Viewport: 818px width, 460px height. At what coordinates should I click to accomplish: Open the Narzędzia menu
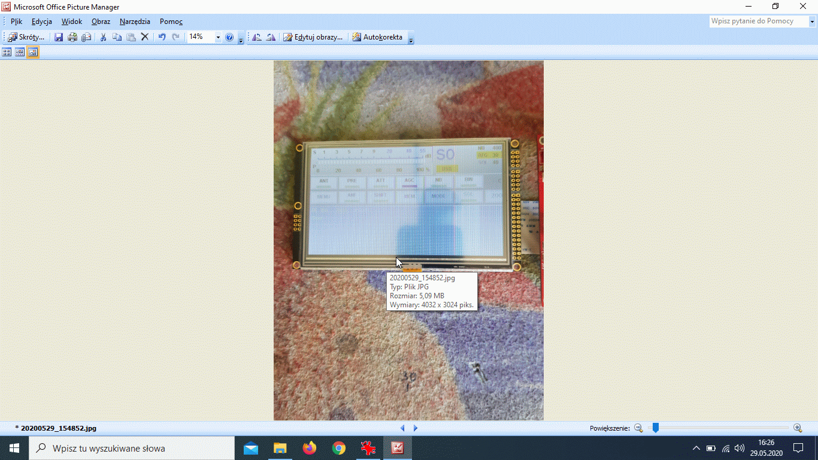coord(135,22)
